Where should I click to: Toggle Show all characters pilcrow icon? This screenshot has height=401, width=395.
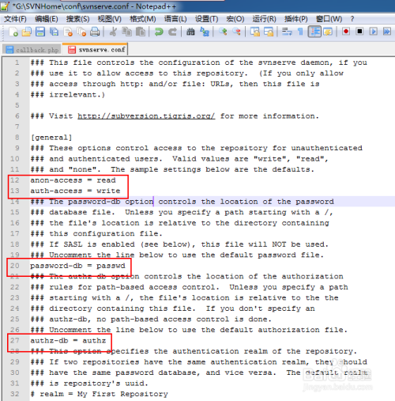[300, 32]
